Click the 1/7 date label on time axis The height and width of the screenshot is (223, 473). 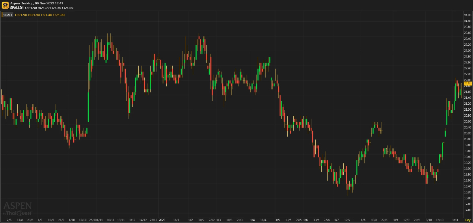point(336,219)
